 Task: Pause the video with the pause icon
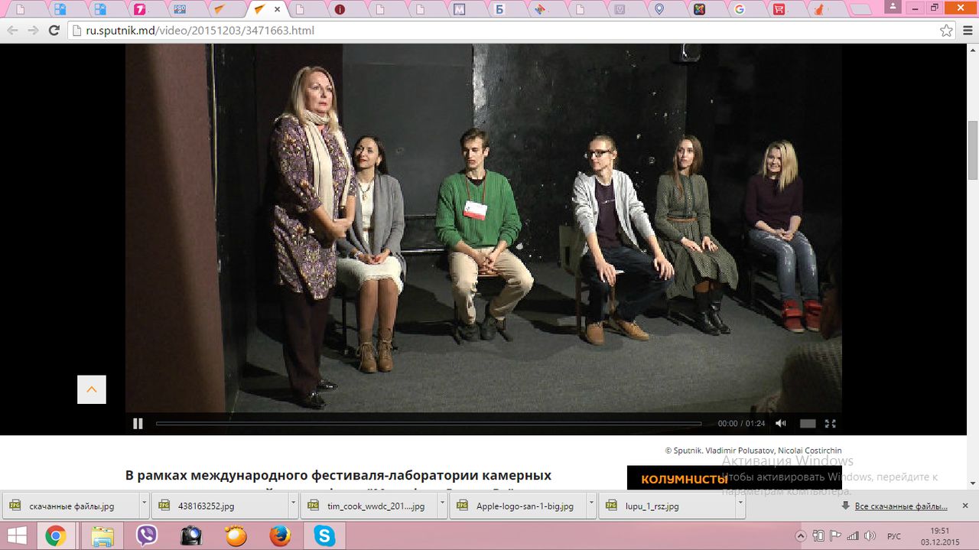[x=138, y=423]
